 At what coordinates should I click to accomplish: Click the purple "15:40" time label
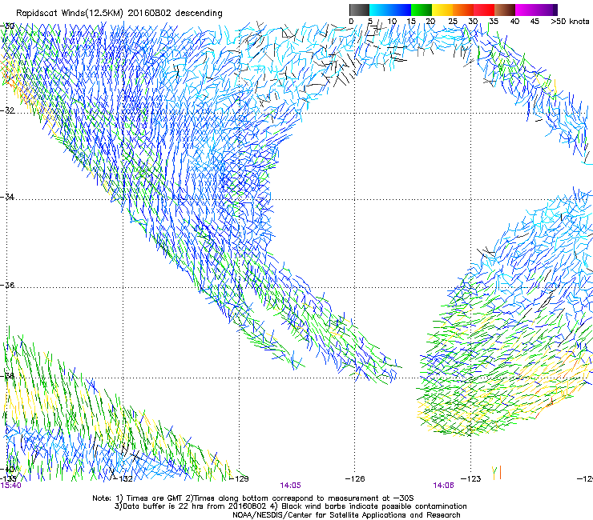click(x=11, y=486)
